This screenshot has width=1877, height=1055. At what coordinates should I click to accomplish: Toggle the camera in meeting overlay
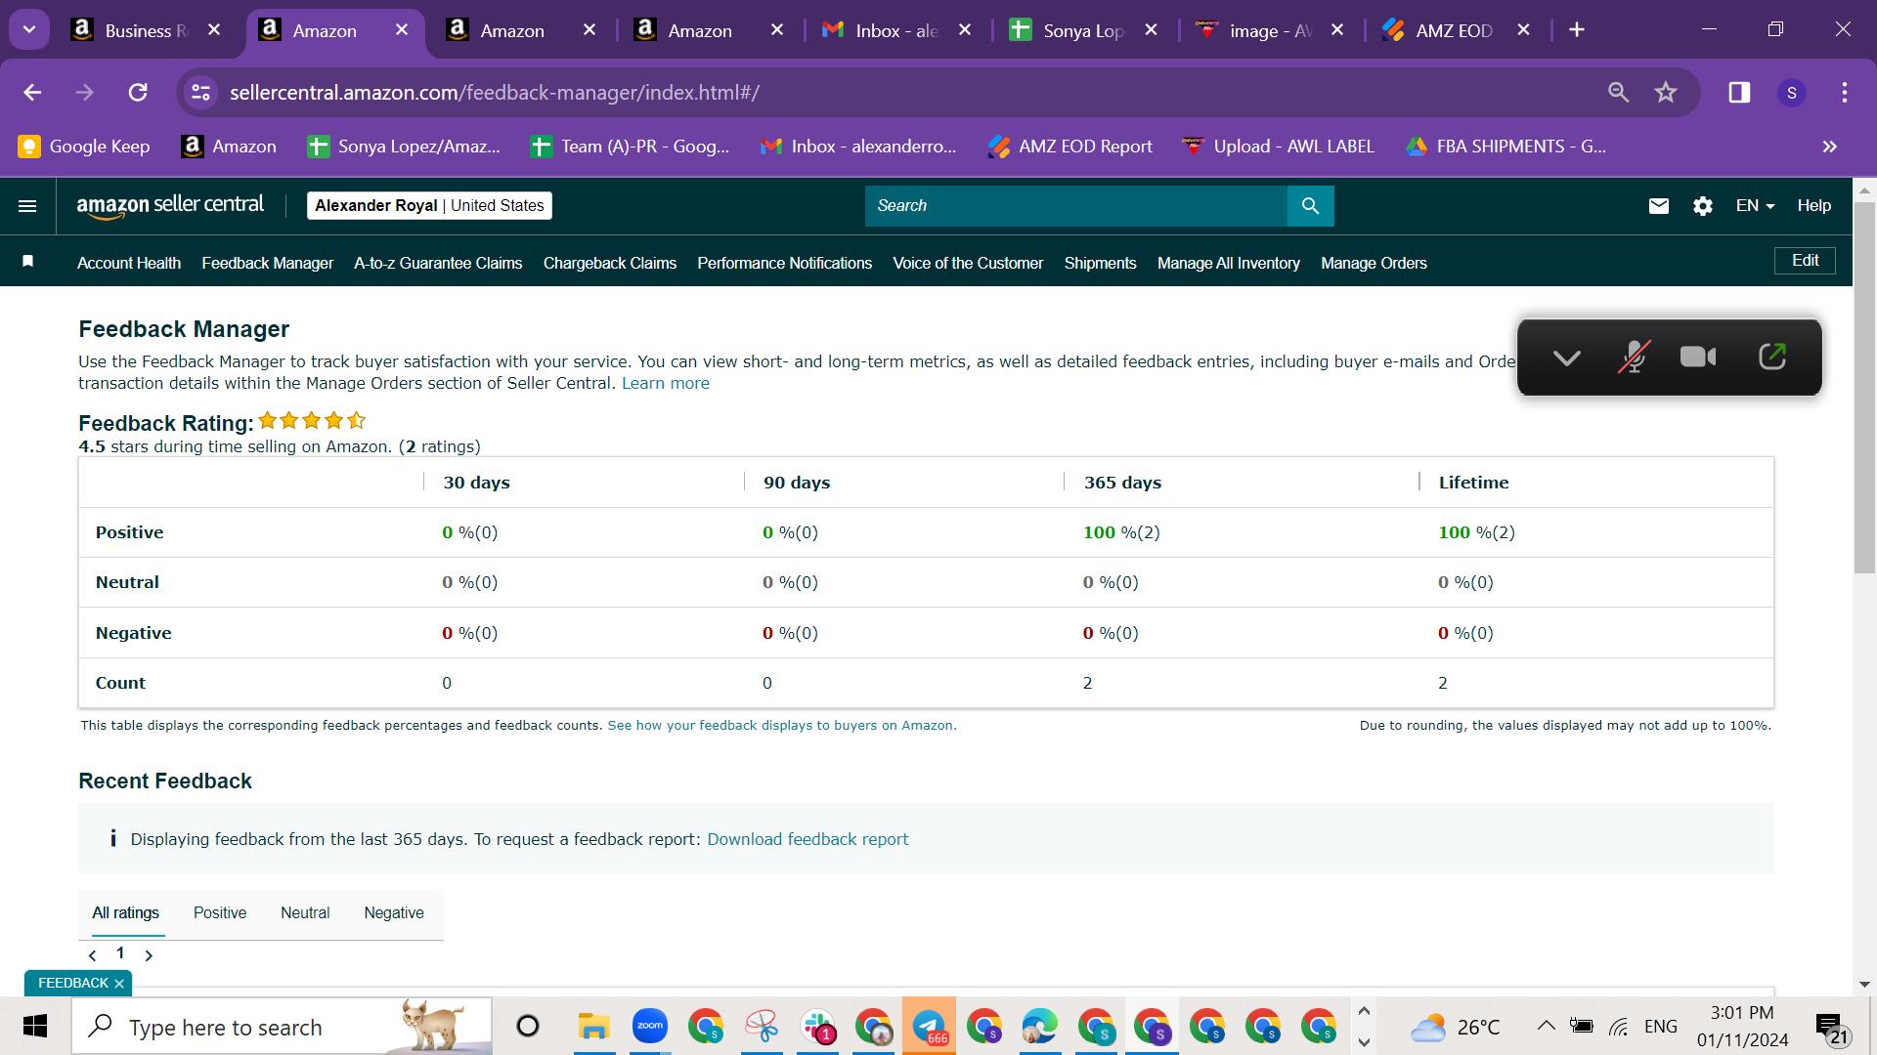[1698, 357]
